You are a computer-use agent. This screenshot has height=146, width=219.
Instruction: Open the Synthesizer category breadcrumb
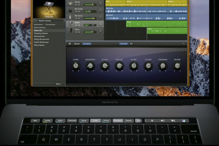[x=38, y=25]
